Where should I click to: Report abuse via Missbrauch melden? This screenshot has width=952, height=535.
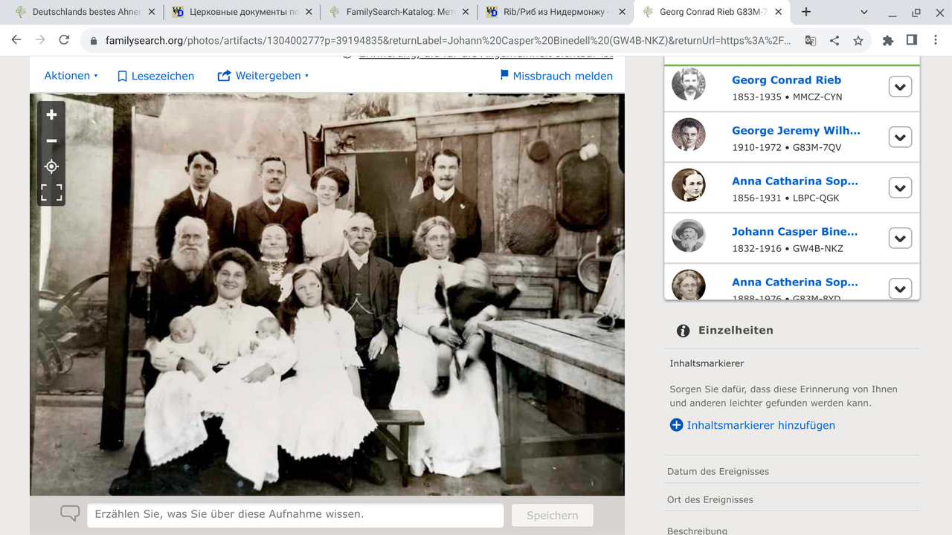point(556,76)
